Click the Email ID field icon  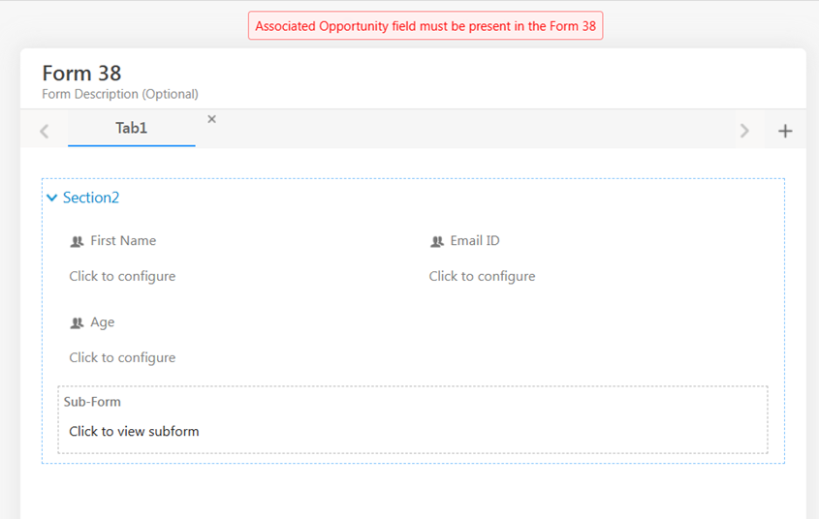point(437,241)
